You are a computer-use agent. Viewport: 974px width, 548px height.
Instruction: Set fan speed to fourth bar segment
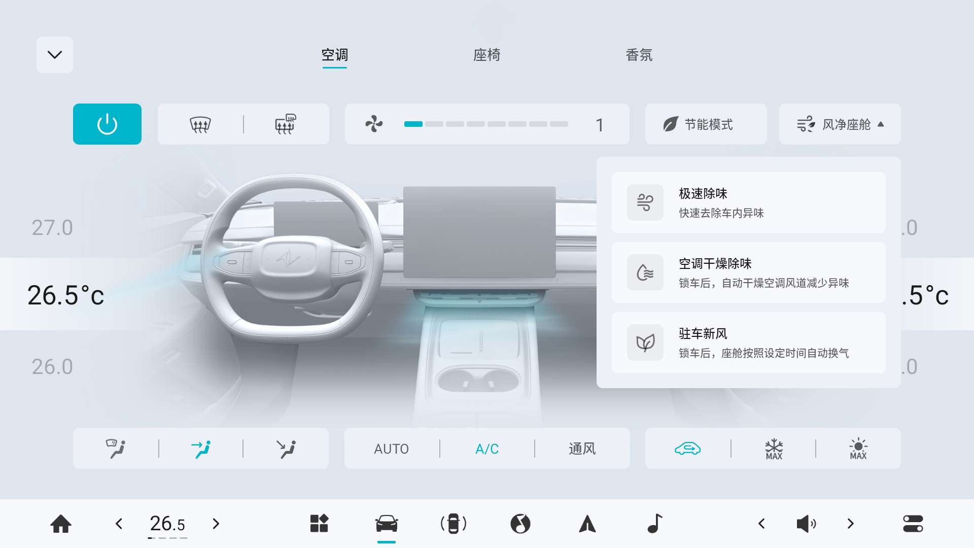click(475, 124)
